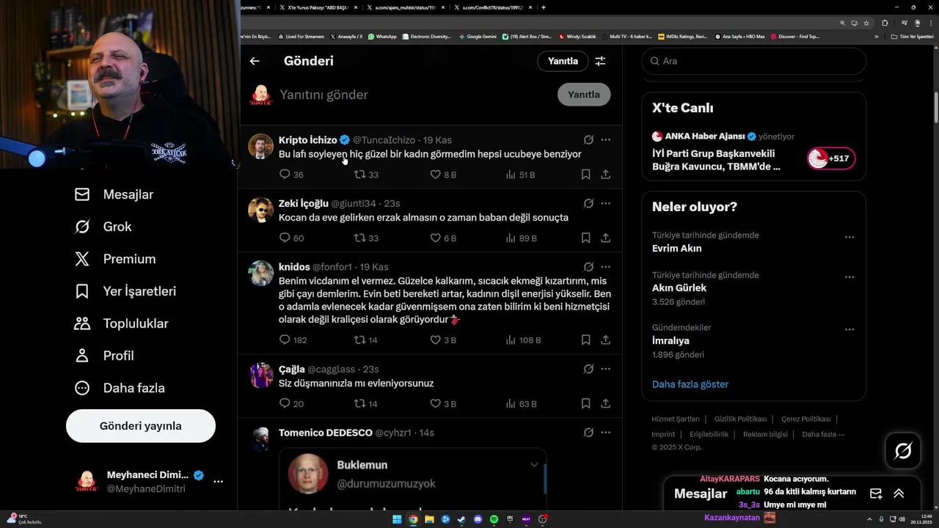
Task: Click the Ara search field
Action: click(x=754, y=61)
